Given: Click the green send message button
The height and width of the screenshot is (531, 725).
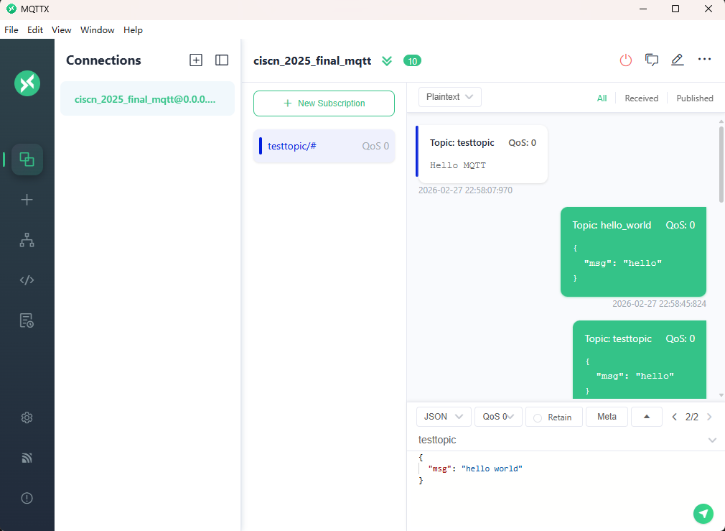Looking at the screenshot, I should tap(703, 513).
